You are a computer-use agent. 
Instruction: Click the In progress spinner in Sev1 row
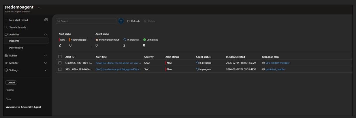[197, 69]
